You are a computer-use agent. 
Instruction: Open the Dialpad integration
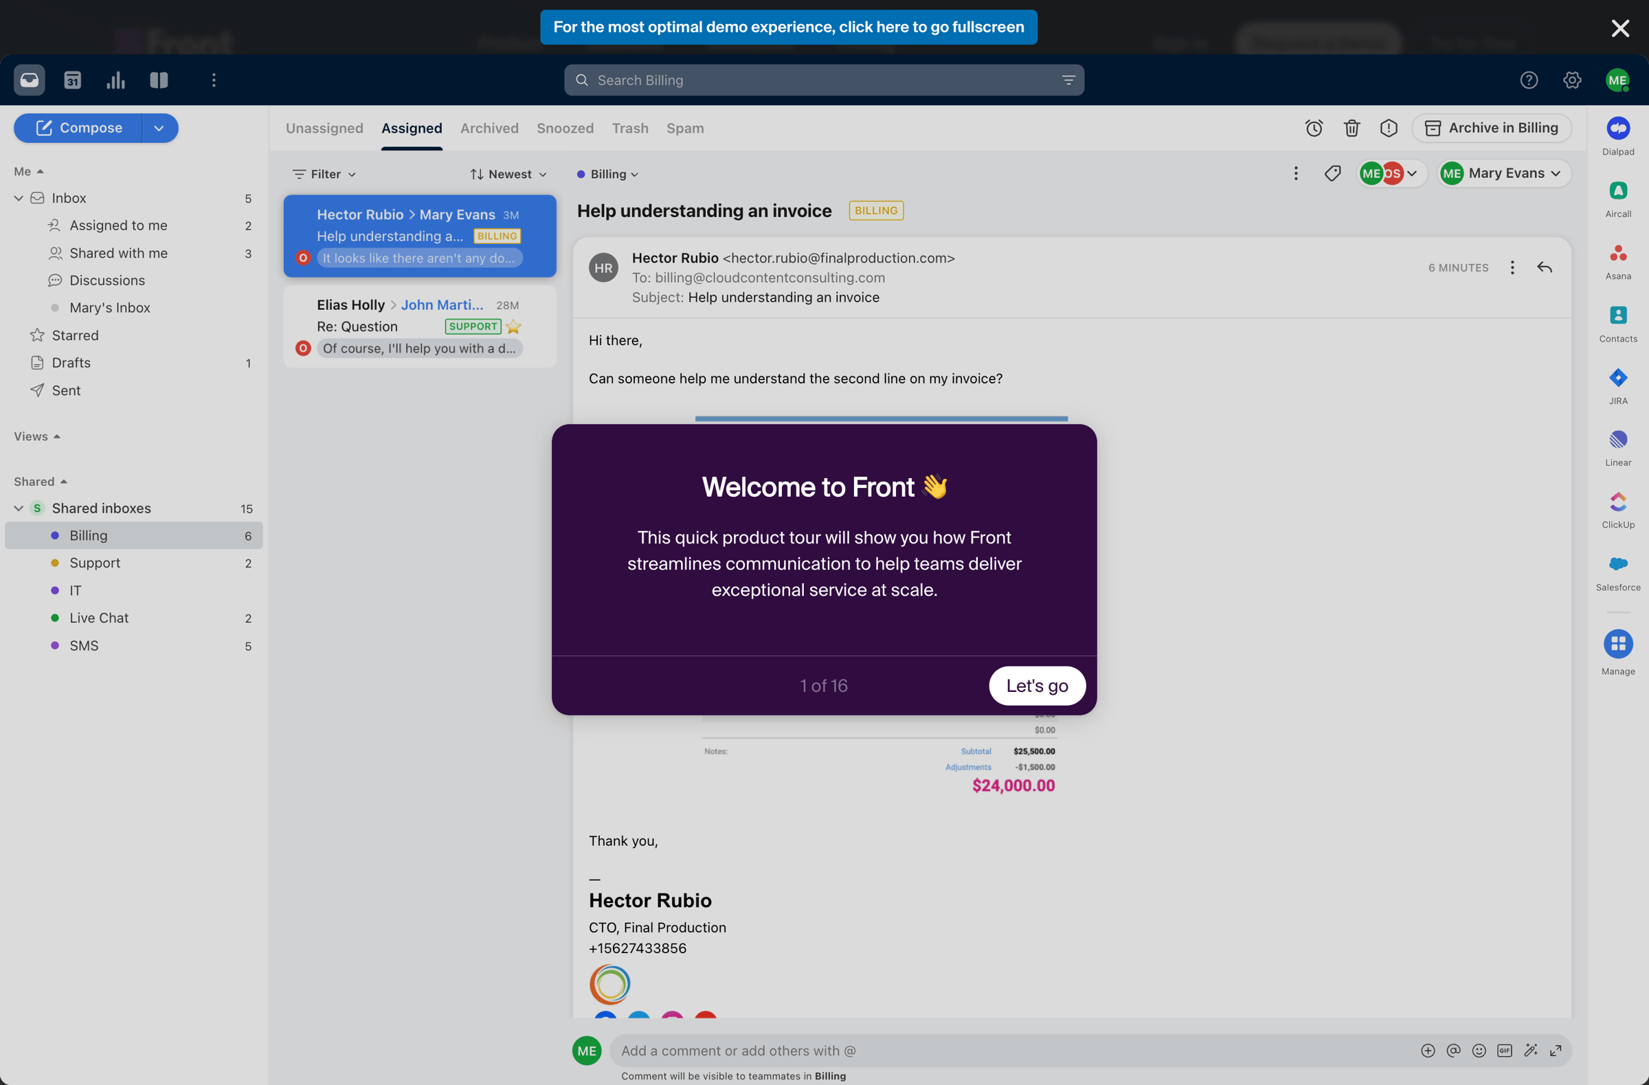(1618, 136)
